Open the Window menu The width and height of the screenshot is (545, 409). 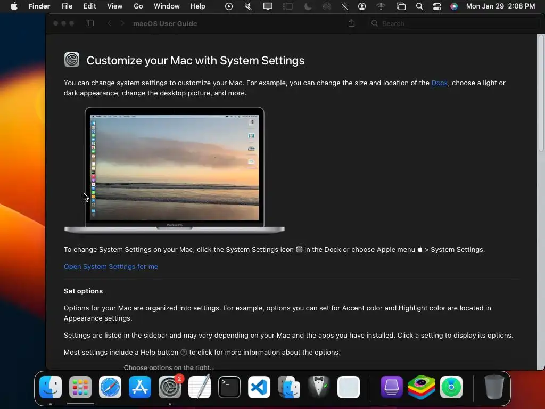167,6
